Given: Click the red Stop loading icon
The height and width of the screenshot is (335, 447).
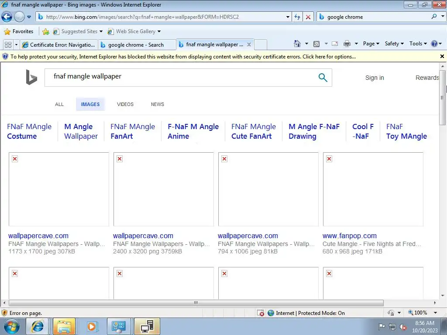Looking at the screenshot, I should coord(308,17).
